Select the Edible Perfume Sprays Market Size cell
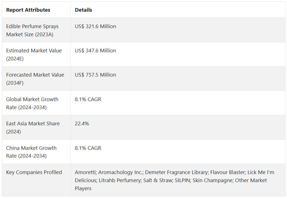Screen dimensions: 287x198 pyautogui.click(x=32, y=30)
